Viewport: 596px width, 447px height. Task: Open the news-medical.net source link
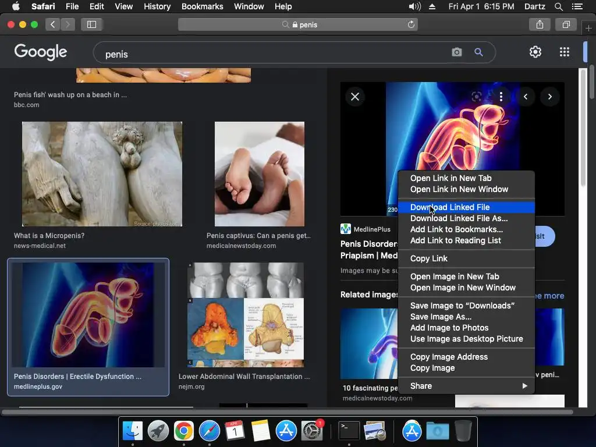pos(40,246)
